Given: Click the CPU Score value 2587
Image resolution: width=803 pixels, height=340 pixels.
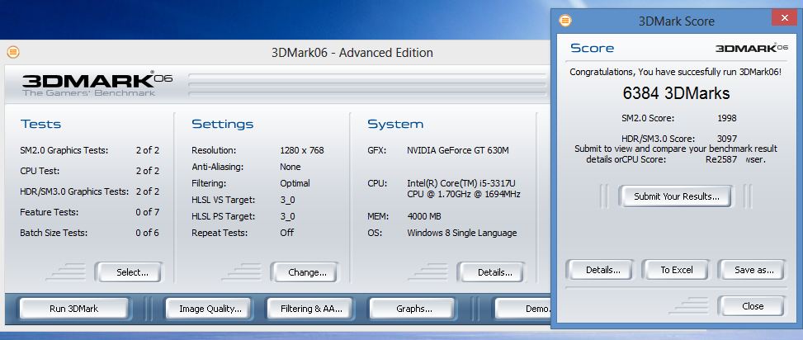Looking at the screenshot, I should pyautogui.click(x=727, y=159).
